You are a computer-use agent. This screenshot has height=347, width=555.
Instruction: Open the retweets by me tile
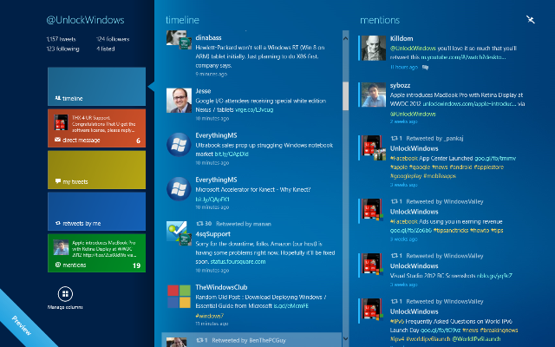[96, 212]
